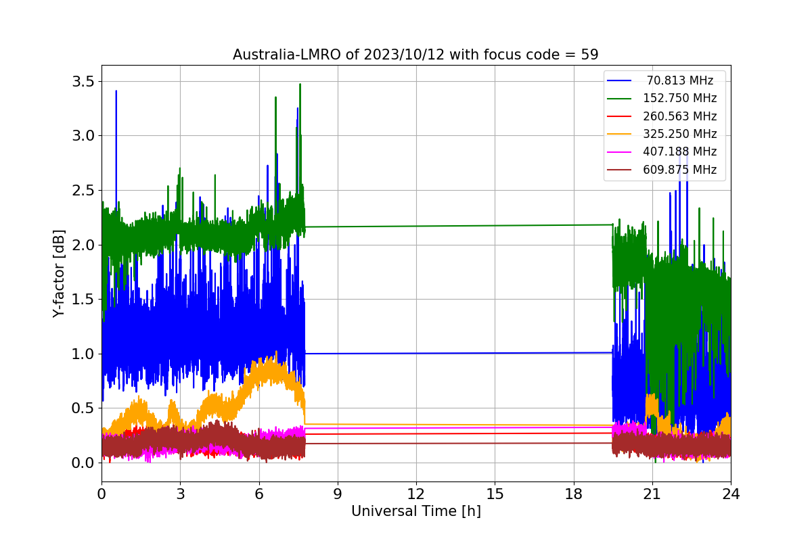Select the 407.188 MHz legend label
The image size is (812, 541).
pyautogui.click(x=680, y=151)
